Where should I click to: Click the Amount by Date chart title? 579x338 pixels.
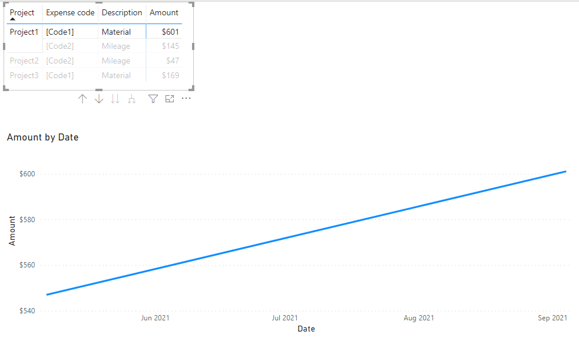(43, 138)
